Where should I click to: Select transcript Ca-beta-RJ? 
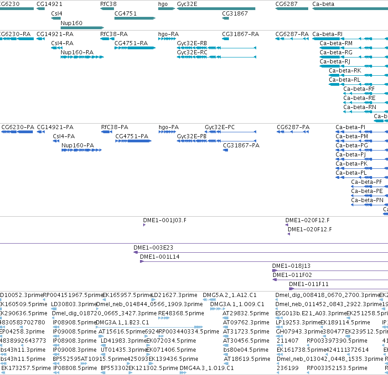click(x=354, y=66)
